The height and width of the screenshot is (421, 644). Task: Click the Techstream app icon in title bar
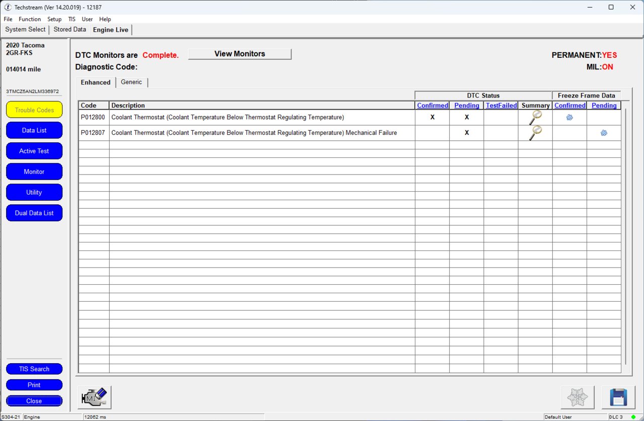pos(8,7)
